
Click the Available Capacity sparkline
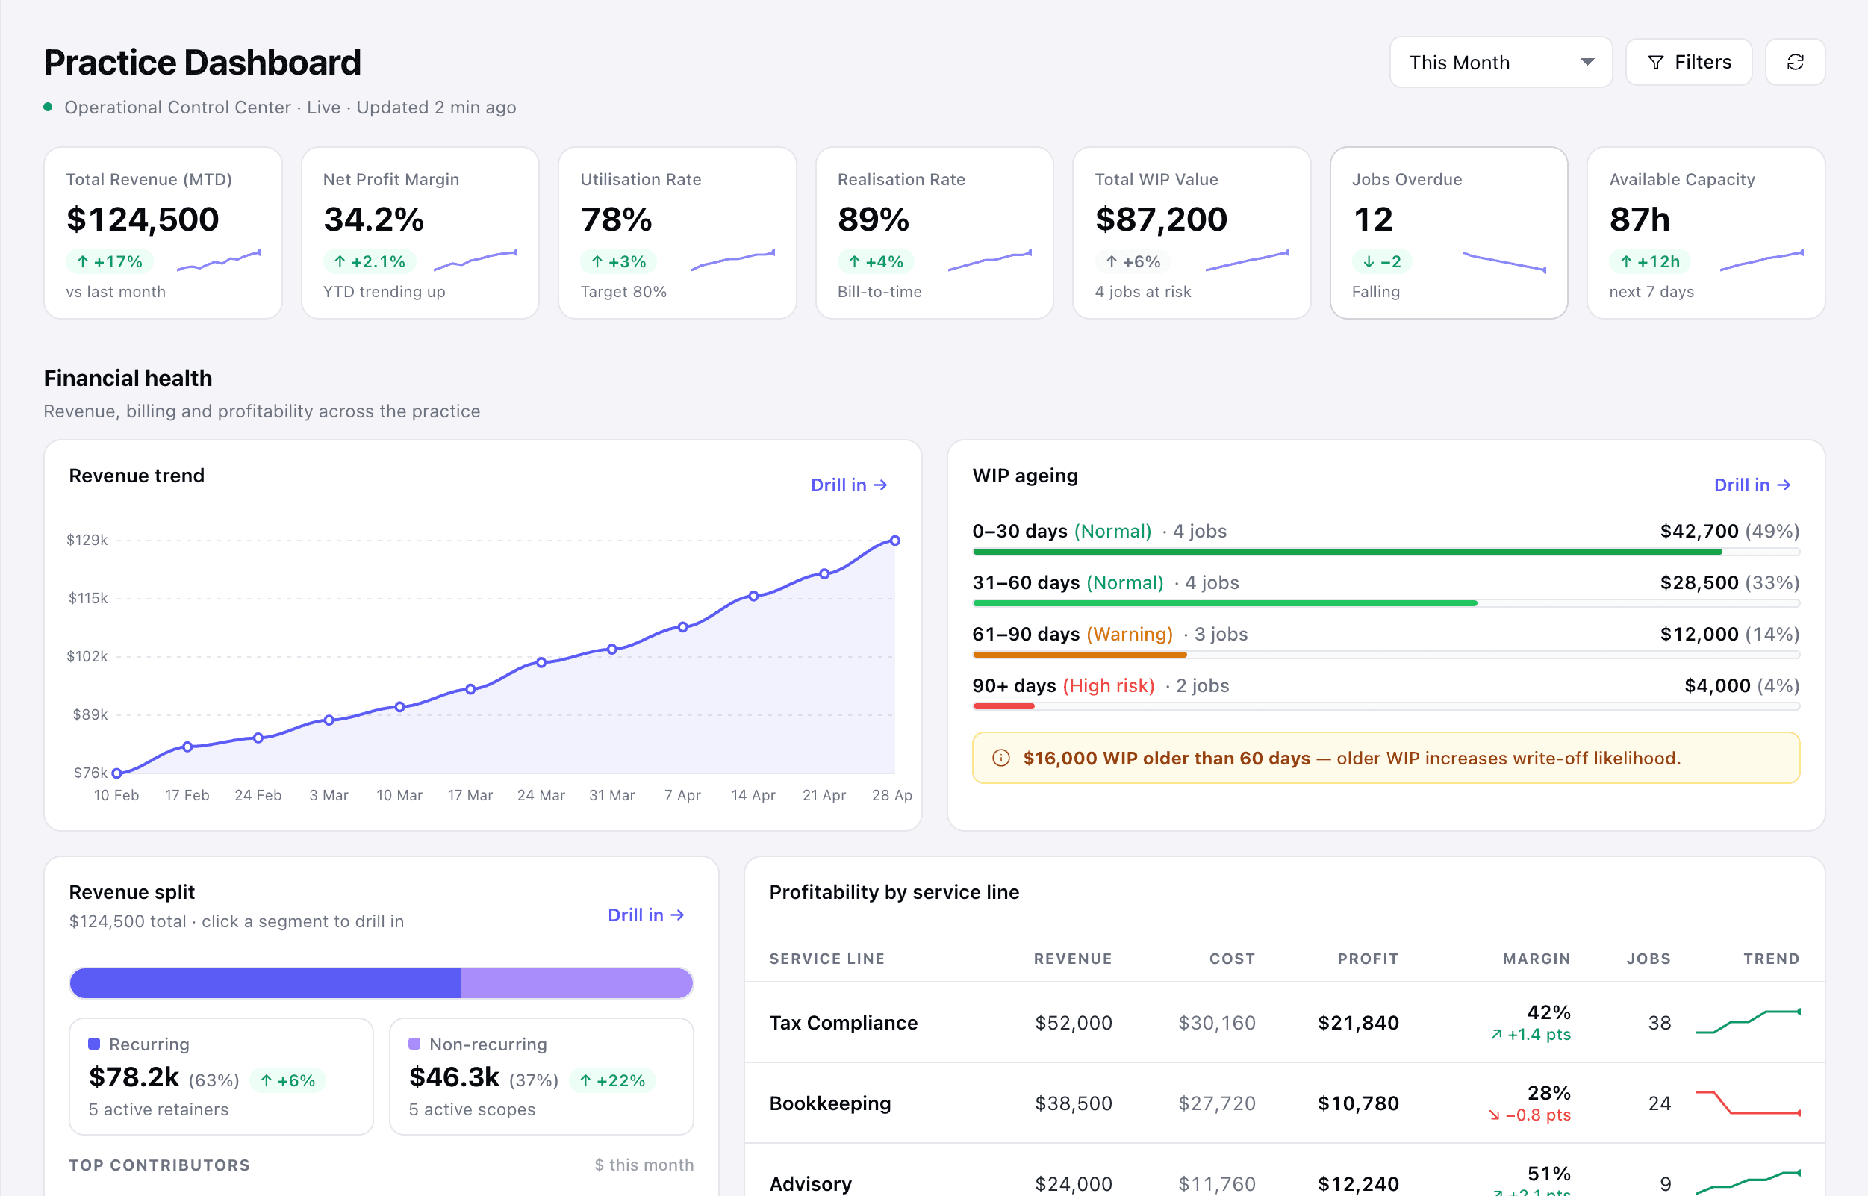click(x=1761, y=260)
